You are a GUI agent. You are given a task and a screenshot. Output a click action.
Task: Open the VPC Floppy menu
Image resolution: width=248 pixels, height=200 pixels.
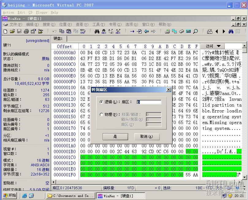tap(41, 12)
